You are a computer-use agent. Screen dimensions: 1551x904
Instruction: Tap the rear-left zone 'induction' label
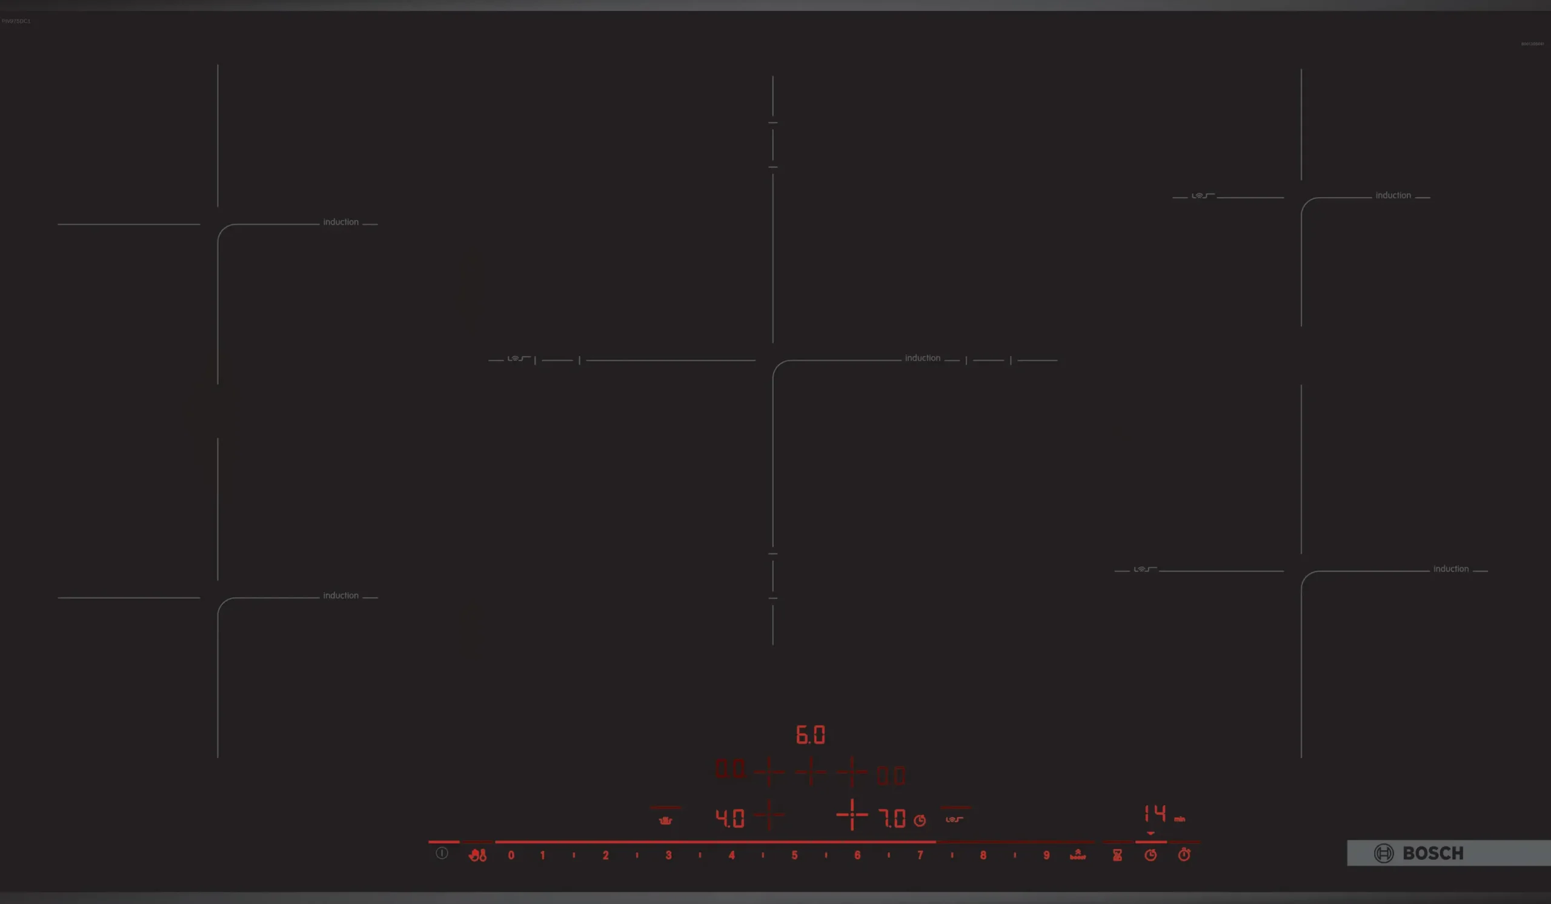[340, 222]
